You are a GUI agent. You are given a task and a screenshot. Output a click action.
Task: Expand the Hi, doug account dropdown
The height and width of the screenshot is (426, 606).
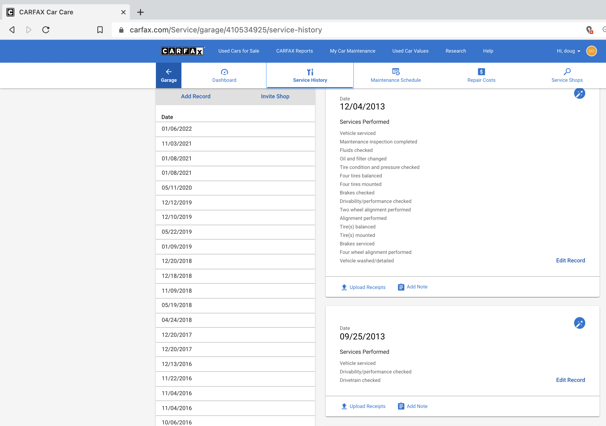pos(568,51)
